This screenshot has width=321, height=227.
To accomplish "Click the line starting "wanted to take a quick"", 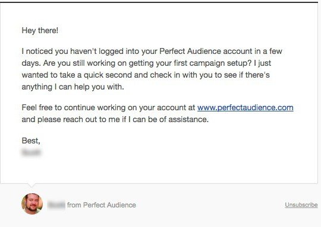I will pos(146,75).
